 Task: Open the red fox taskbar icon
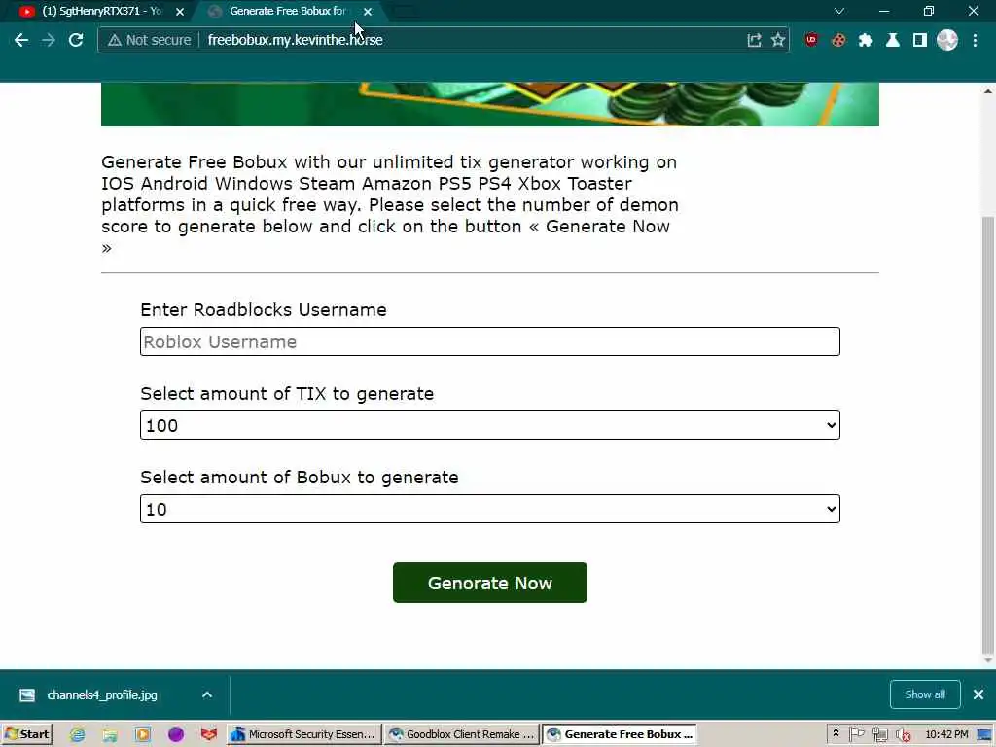point(208,735)
